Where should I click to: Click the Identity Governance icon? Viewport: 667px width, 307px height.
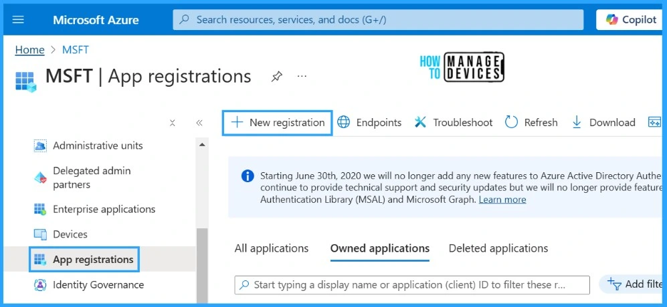[40, 285]
